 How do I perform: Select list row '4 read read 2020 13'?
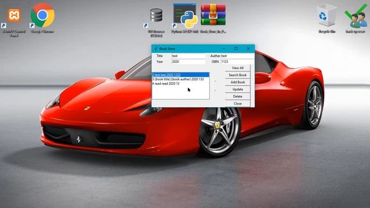coord(180,84)
